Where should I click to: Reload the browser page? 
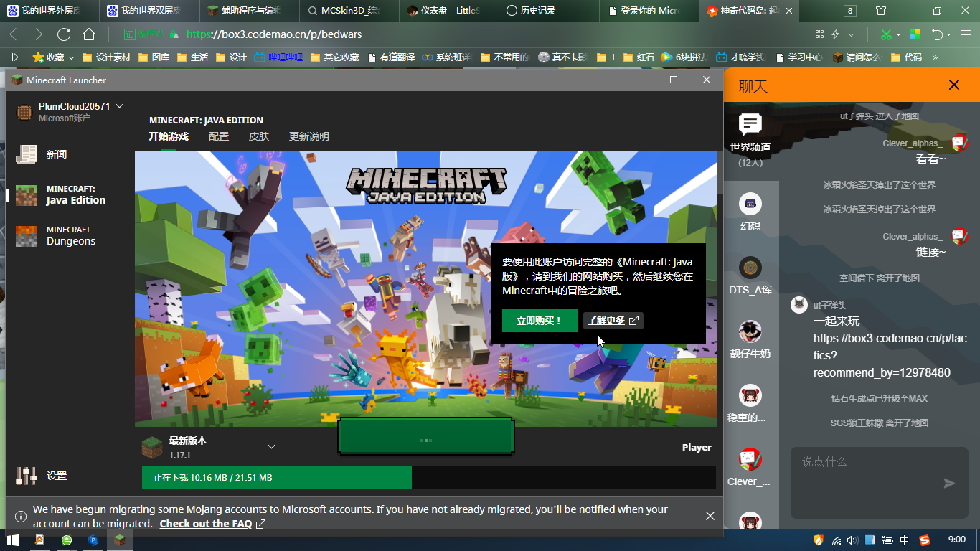(64, 34)
